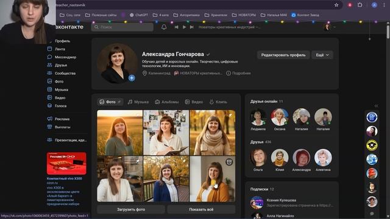Open the ChatGPT bookmark
The height and width of the screenshot is (219, 390).
point(139,15)
